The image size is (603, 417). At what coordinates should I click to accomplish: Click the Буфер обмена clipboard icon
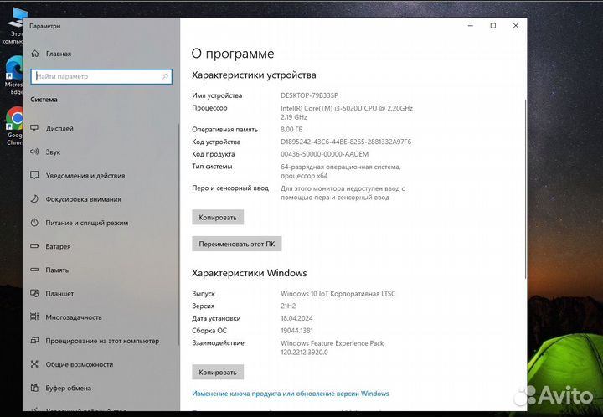click(x=34, y=388)
